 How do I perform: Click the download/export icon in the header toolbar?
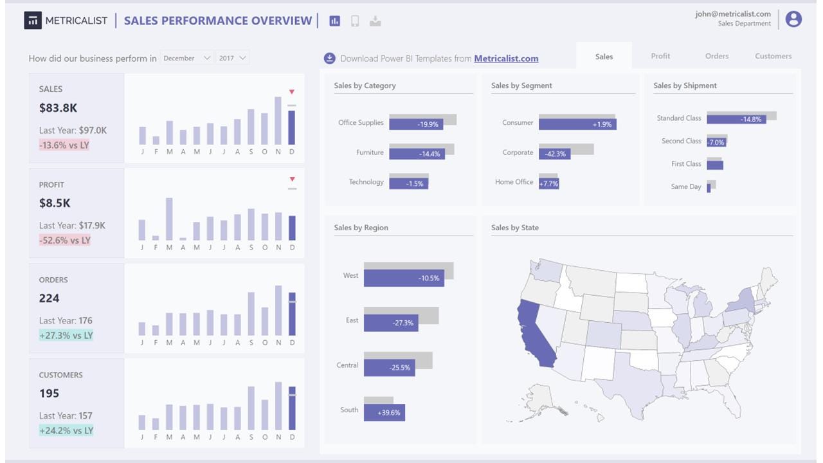tap(375, 20)
